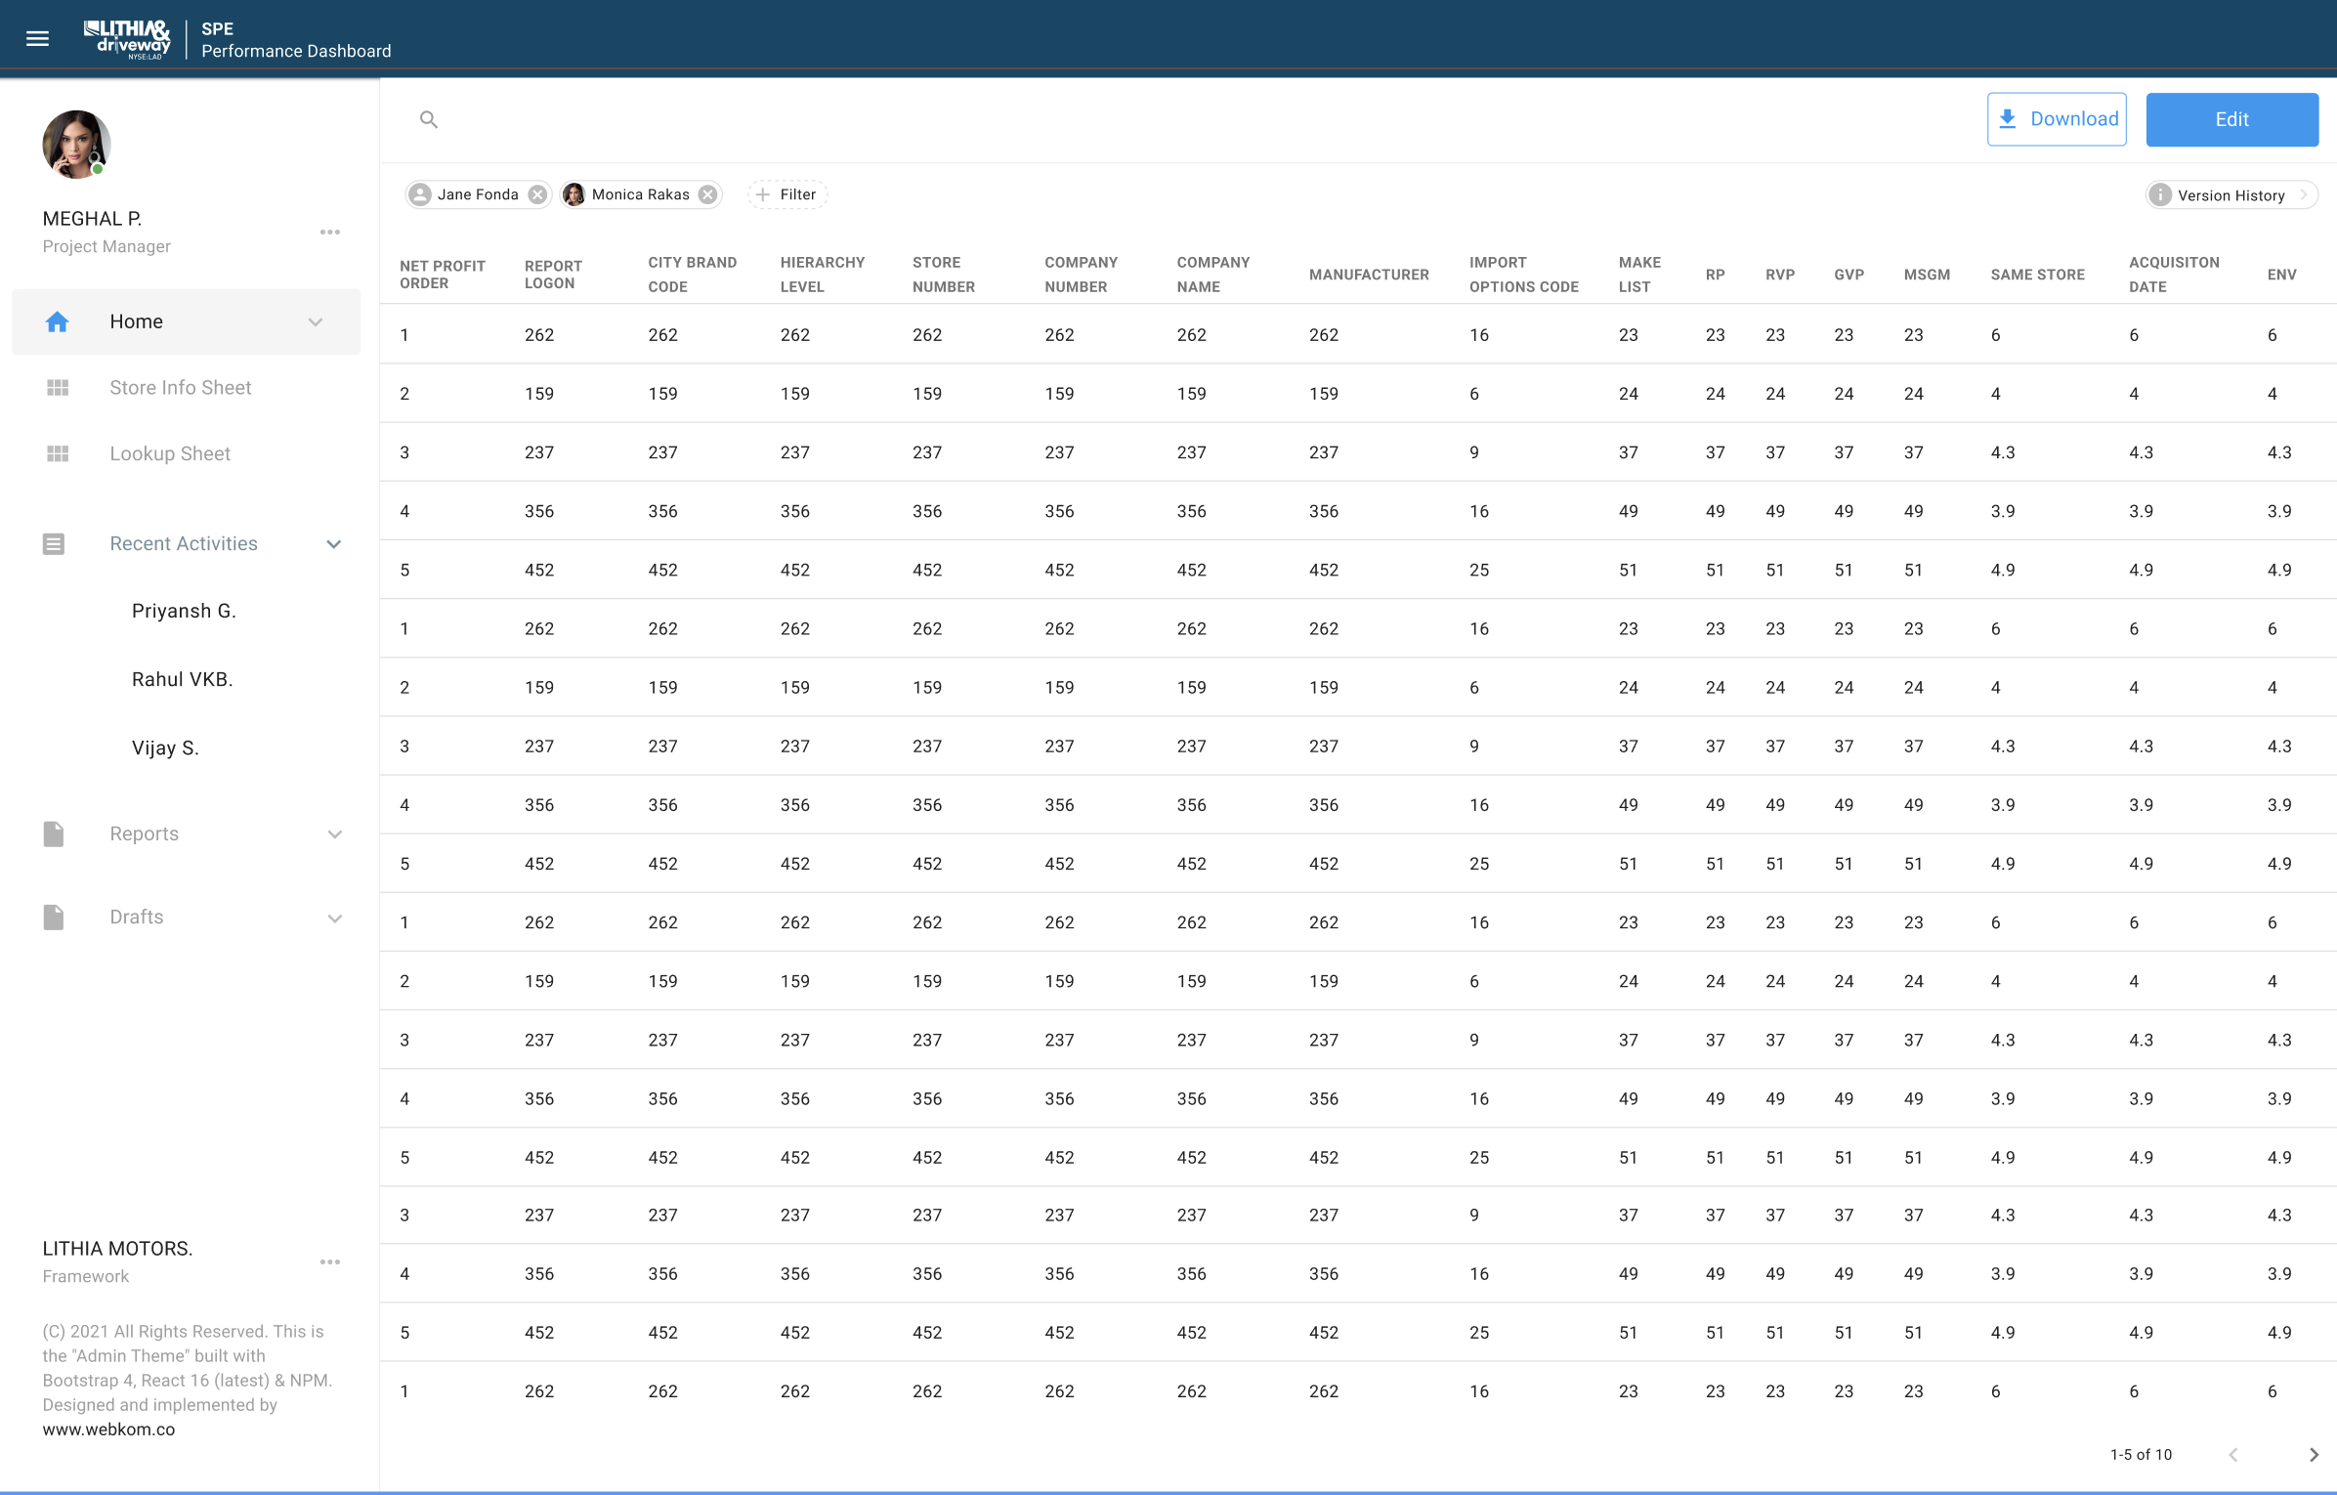Click the blue Edit button

click(x=2231, y=119)
